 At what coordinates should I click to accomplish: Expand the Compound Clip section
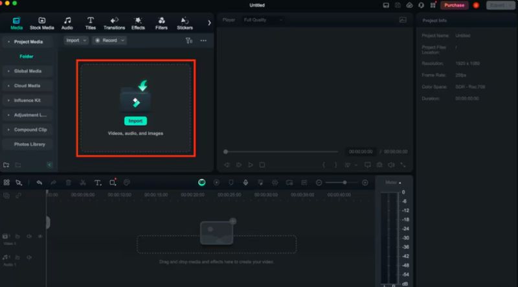tap(27, 130)
